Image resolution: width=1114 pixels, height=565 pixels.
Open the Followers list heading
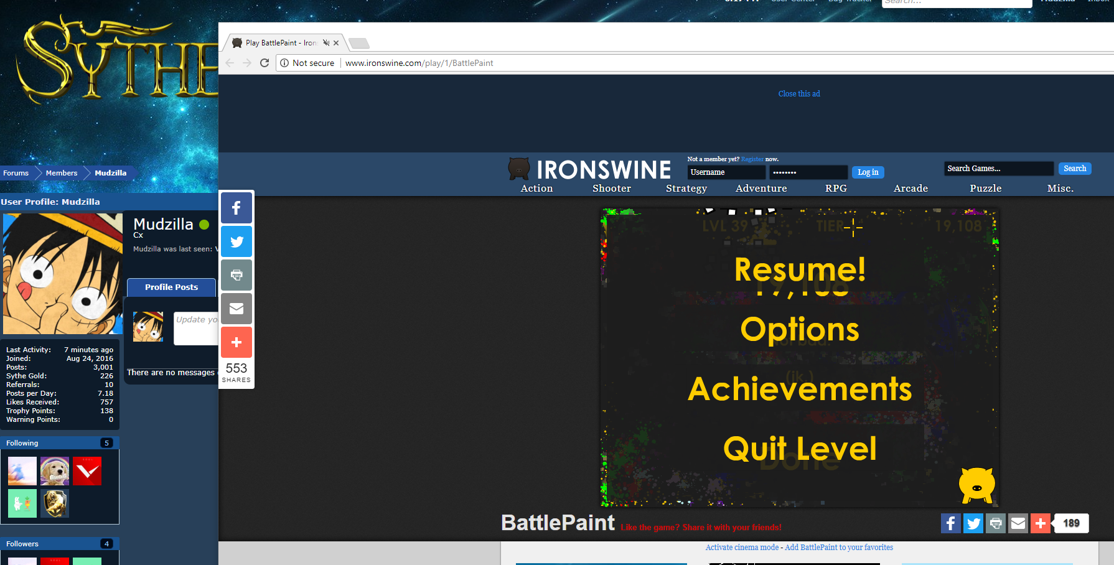point(22,544)
